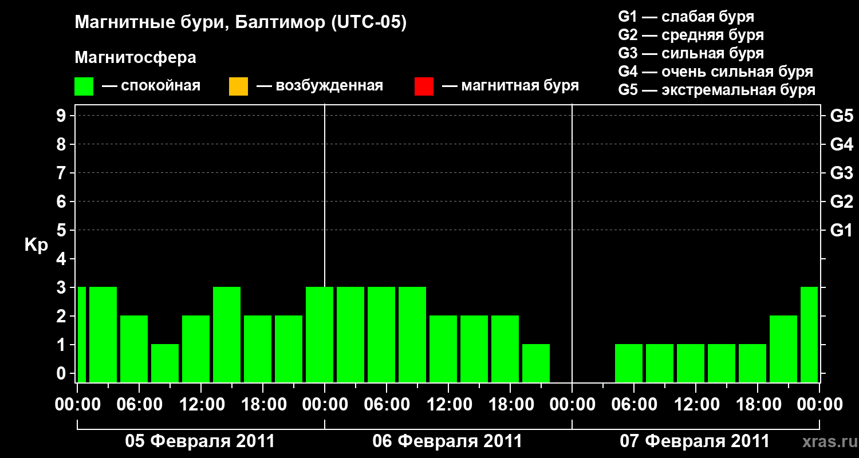The image size is (859, 458).
Task: Click the orange 'возбужденная' legend swatch
Action: pyautogui.click(x=238, y=86)
